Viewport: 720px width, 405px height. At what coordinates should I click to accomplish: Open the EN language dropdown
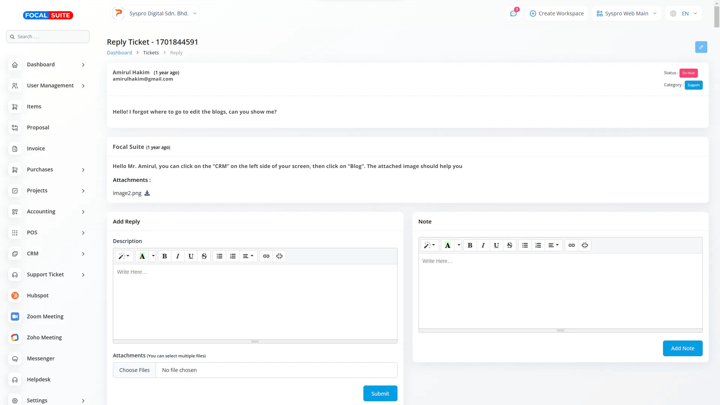684,13
